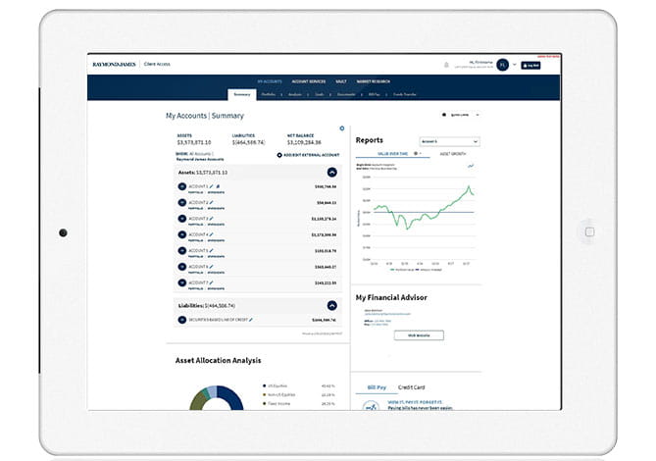Switch to the Goals sub-tab
Viewport: 656px width, 461px height.
pos(320,94)
